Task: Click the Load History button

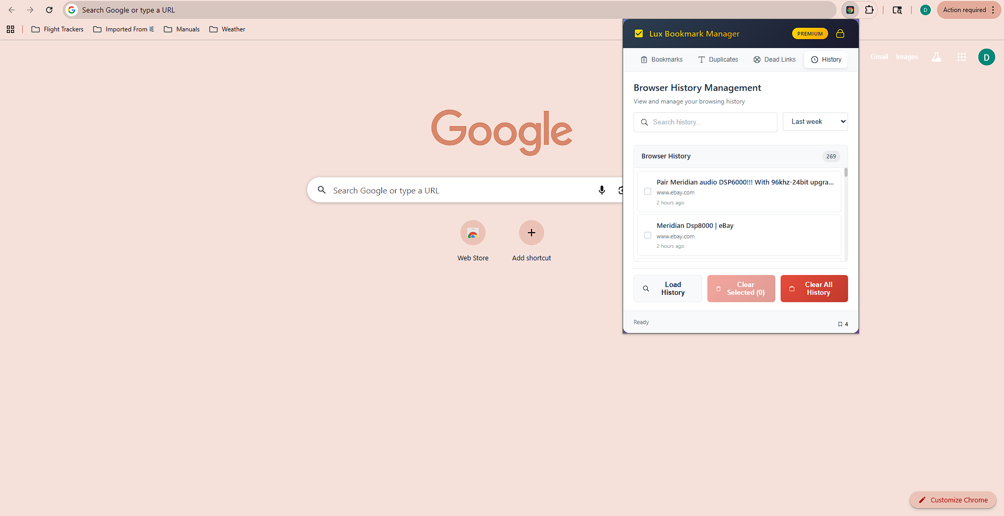Action: click(668, 288)
